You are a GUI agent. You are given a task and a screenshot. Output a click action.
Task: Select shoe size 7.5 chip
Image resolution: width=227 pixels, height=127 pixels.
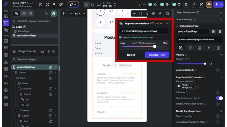(111, 11)
